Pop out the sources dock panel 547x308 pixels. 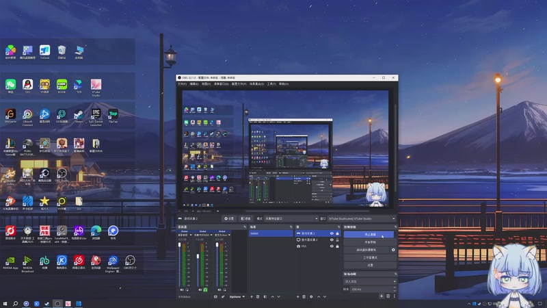[338, 227]
